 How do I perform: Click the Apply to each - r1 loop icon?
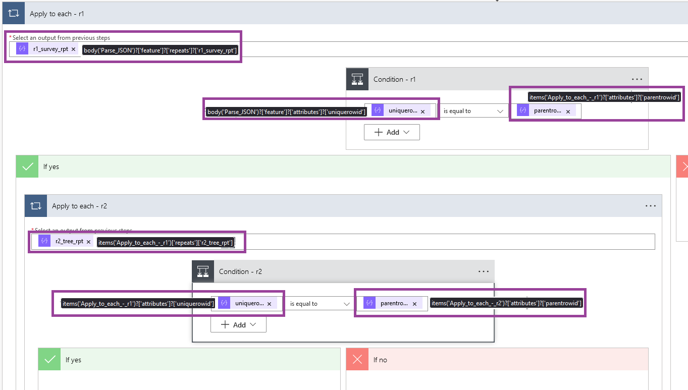(x=13, y=13)
